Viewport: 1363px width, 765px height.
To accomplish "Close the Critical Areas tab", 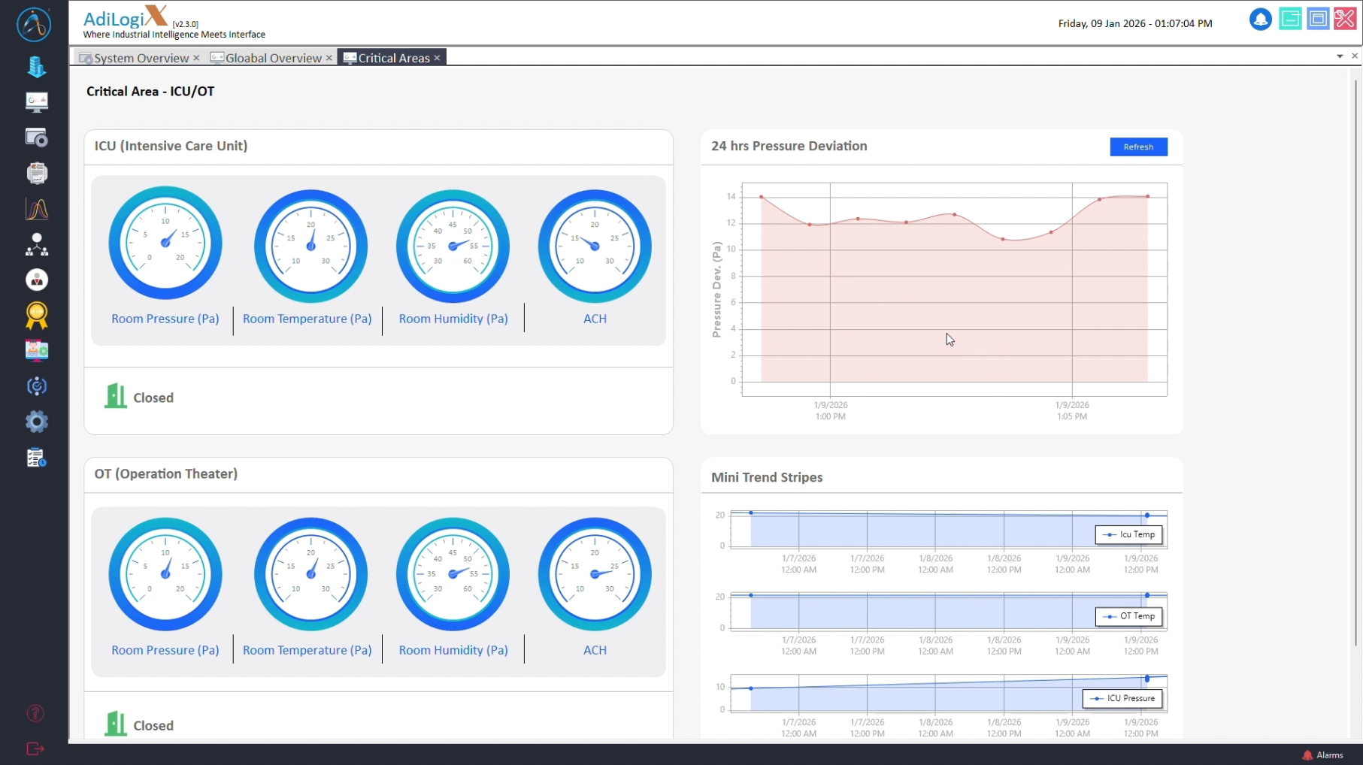I will (437, 58).
